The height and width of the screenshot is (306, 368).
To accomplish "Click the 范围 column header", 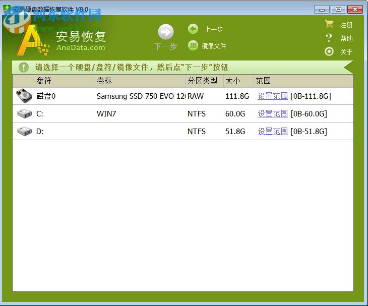I will point(303,81).
